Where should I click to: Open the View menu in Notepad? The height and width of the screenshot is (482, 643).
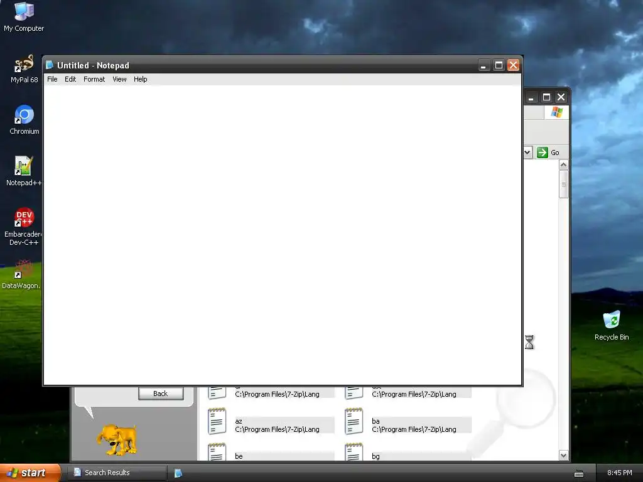[x=119, y=79]
